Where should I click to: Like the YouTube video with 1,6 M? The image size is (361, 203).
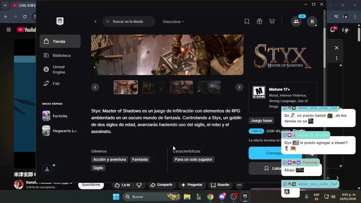pyautogui.click(x=122, y=185)
